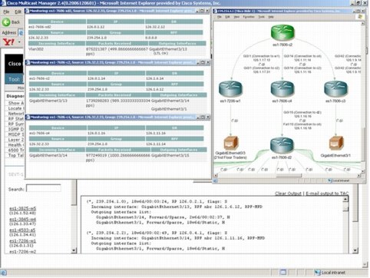Click the output pane scroll up arrow
370x278 pixels.
(x=345, y=199)
